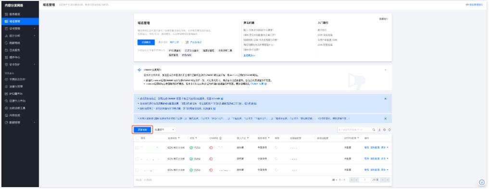489x189 pixels.
Task: Open the first question in 常见问题 list
Action: (259, 30)
